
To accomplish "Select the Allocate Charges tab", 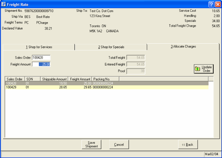I will (183, 46).
